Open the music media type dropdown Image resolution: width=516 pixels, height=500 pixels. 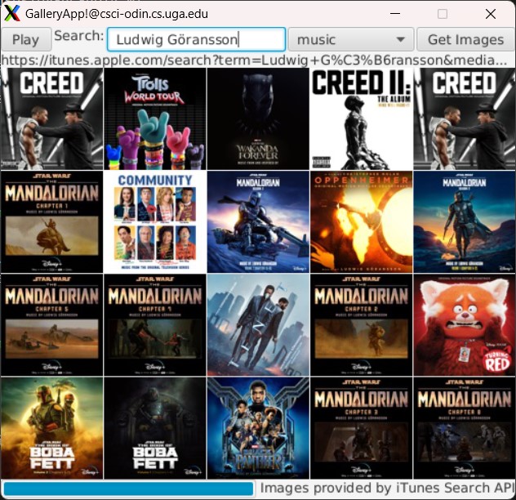(x=351, y=39)
